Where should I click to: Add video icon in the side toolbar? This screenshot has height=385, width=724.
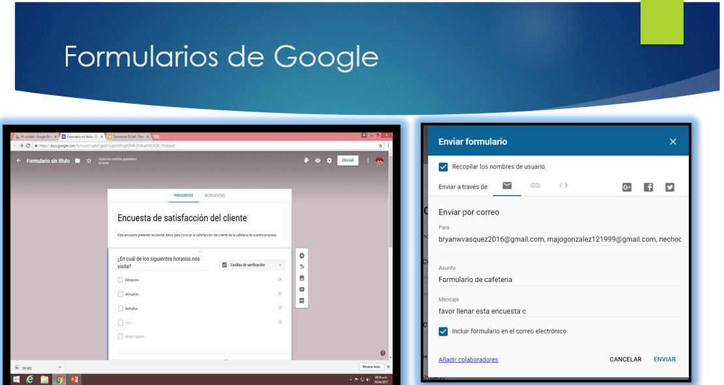click(x=301, y=289)
